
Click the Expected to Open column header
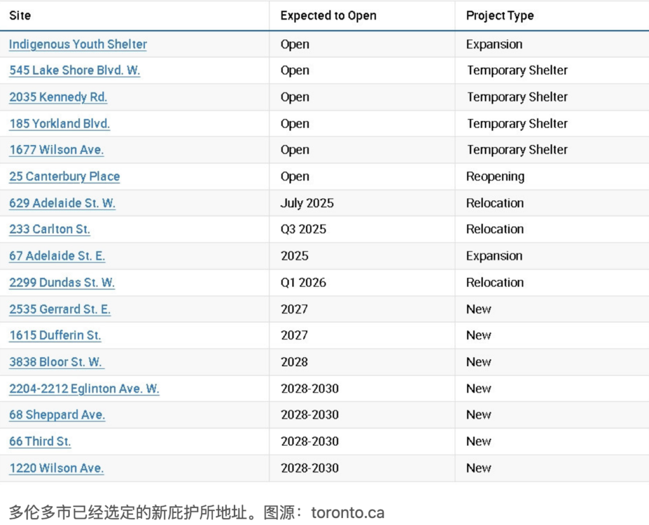(328, 15)
